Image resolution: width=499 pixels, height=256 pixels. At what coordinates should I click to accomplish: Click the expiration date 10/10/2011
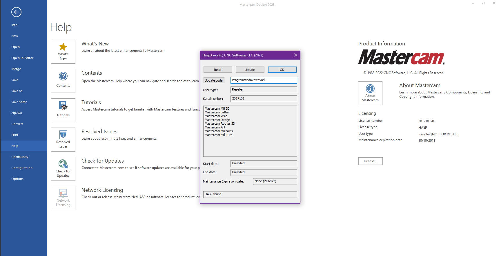(x=427, y=141)
